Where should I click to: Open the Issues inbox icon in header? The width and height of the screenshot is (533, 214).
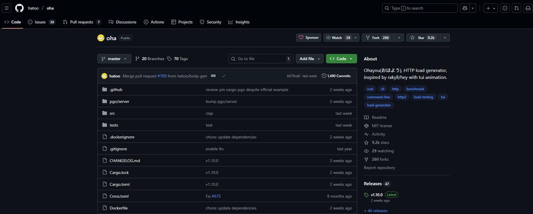(505, 8)
